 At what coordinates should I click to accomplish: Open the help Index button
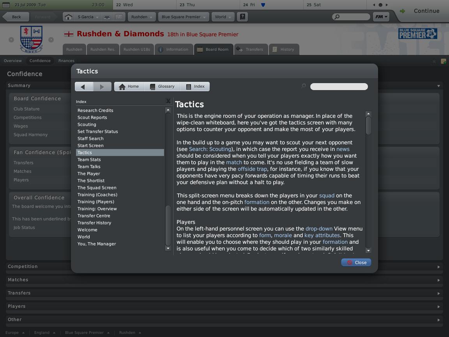(x=195, y=87)
